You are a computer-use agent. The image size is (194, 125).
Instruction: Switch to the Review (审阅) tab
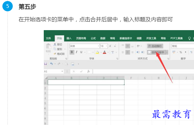[112, 38]
